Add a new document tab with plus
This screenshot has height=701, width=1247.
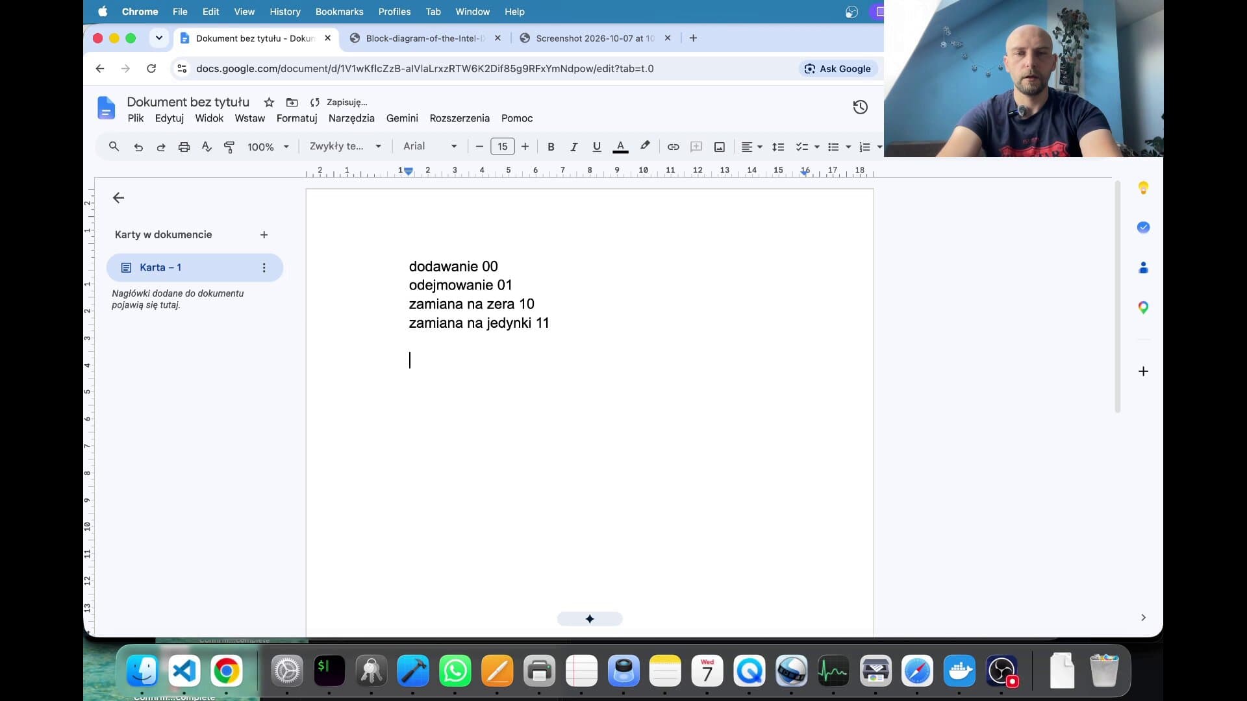pyautogui.click(x=264, y=235)
